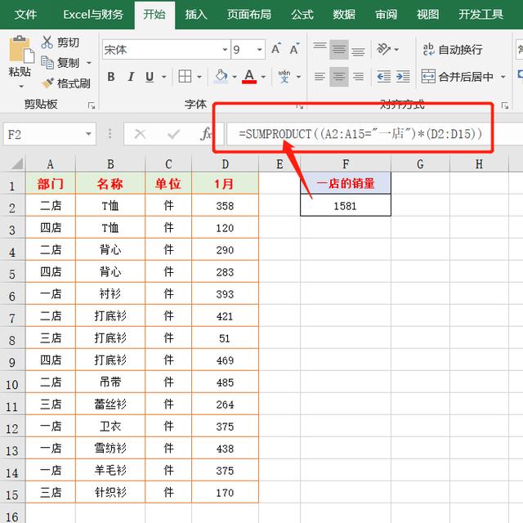Open font color dropdown arrow
The width and height of the screenshot is (523, 523).
click(263, 77)
